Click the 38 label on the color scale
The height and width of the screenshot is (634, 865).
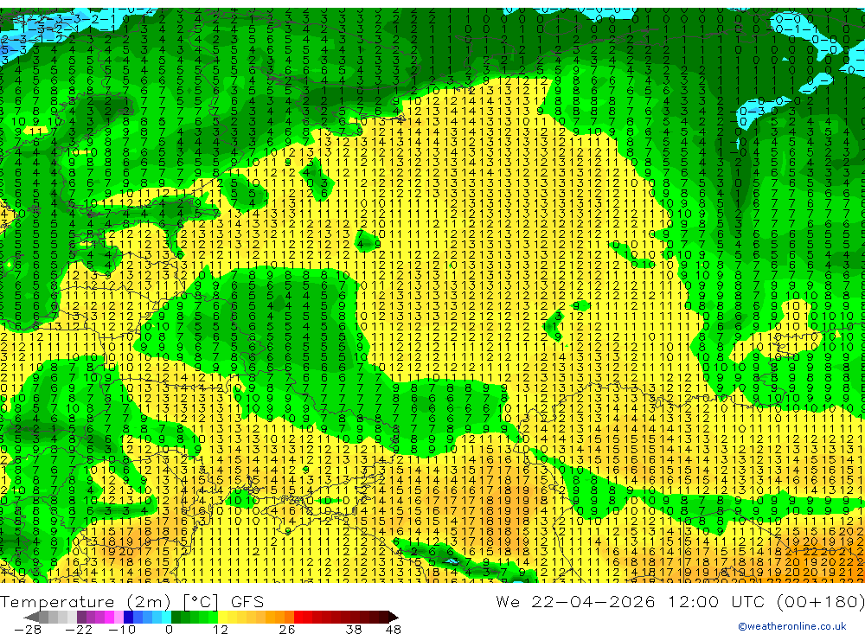pyautogui.click(x=354, y=630)
